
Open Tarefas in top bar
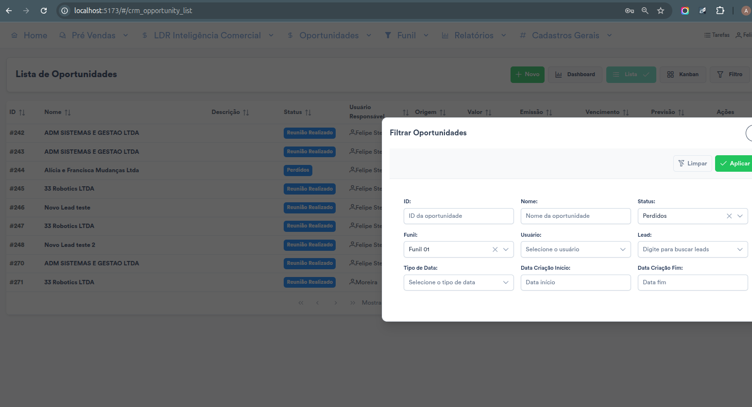click(717, 35)
